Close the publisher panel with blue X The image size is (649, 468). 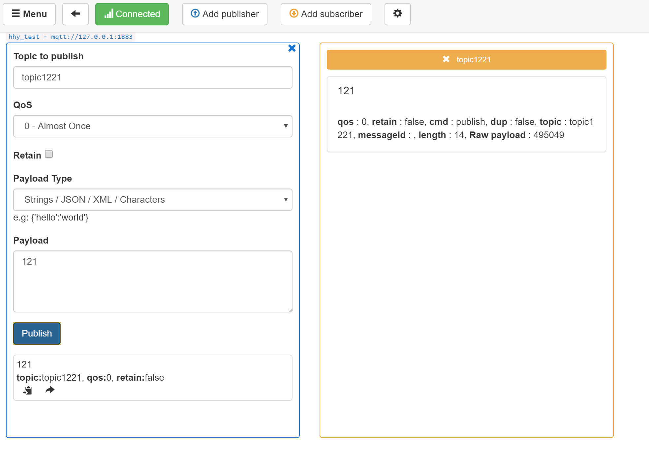point(292,48)
